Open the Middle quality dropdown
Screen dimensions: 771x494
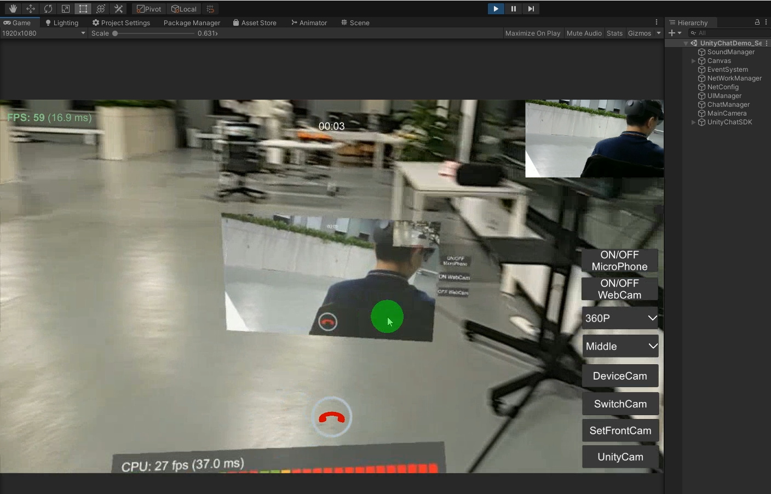click(620, 346)
